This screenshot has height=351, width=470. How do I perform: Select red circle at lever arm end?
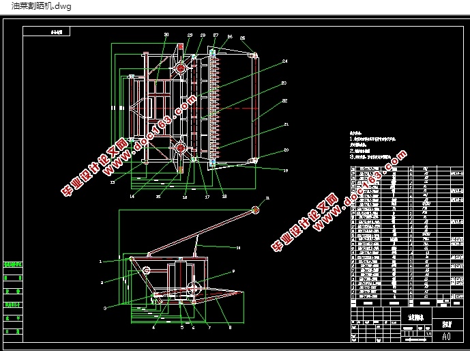[255, 209]
